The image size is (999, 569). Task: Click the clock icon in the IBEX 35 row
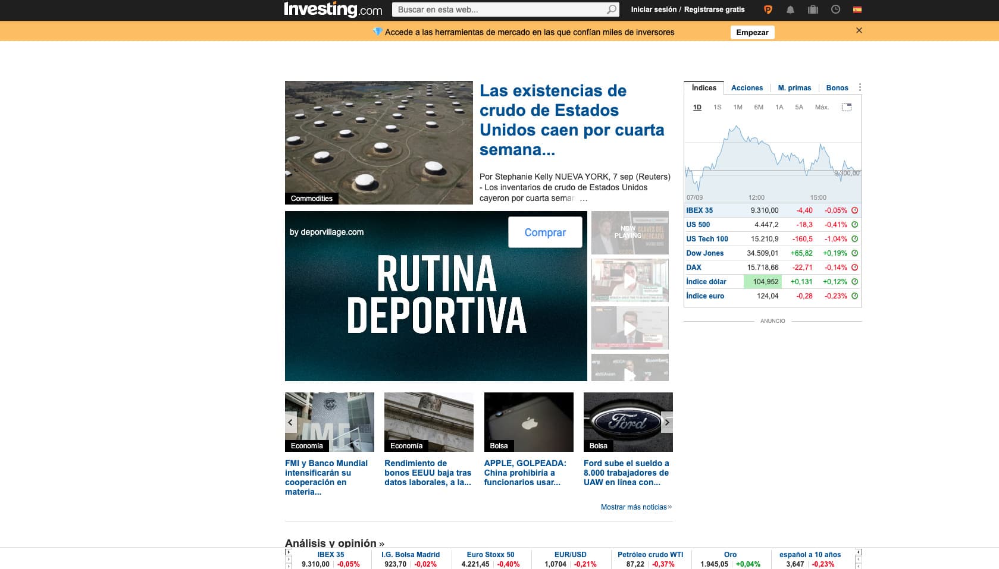[x=854, y=210]
